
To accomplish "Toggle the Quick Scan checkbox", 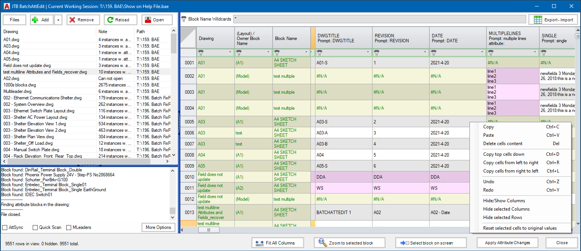I will (35, 227).
